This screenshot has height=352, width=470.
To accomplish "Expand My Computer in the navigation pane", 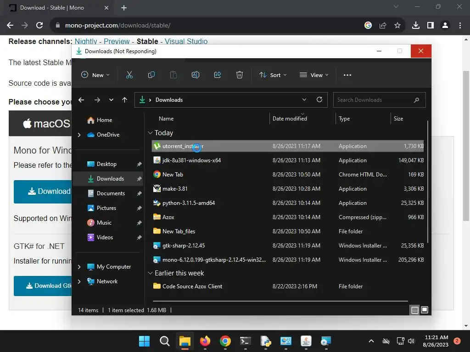I will pos(79,267).
